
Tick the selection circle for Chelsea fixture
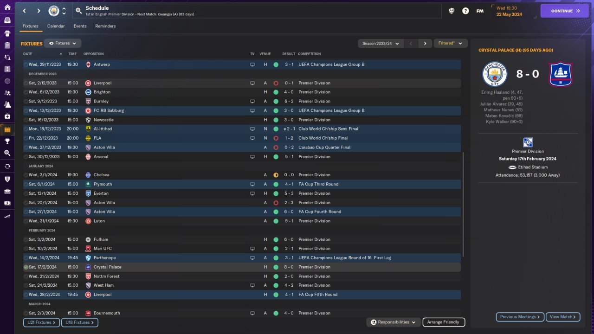(26, 175)
